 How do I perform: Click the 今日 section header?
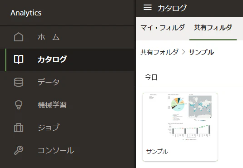pos(151,77)
